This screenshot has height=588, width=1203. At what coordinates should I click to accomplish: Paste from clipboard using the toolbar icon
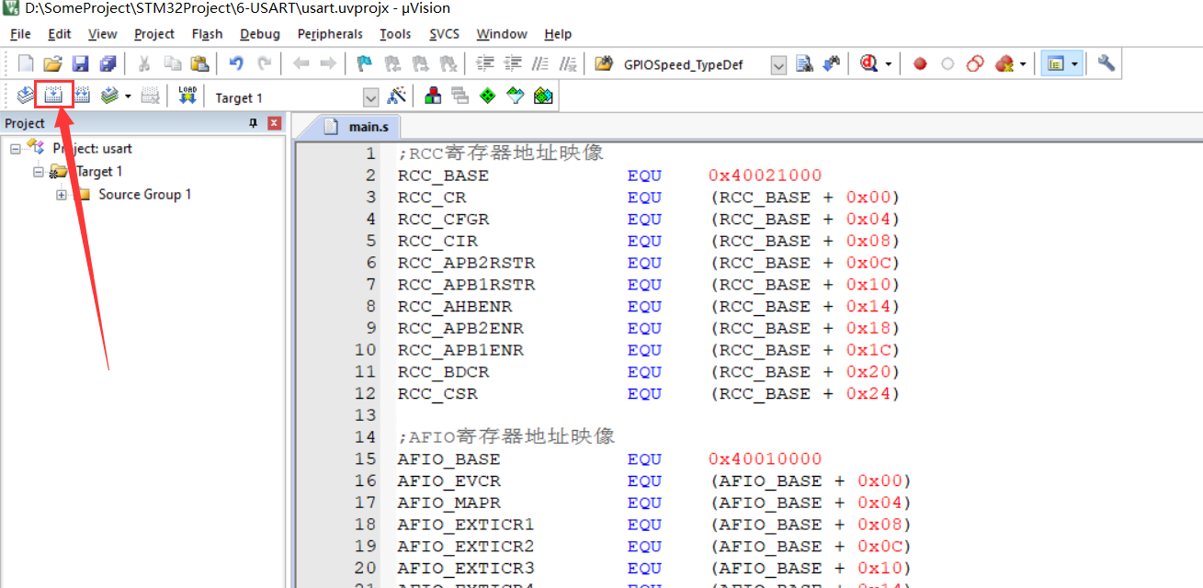click(199, 63)
